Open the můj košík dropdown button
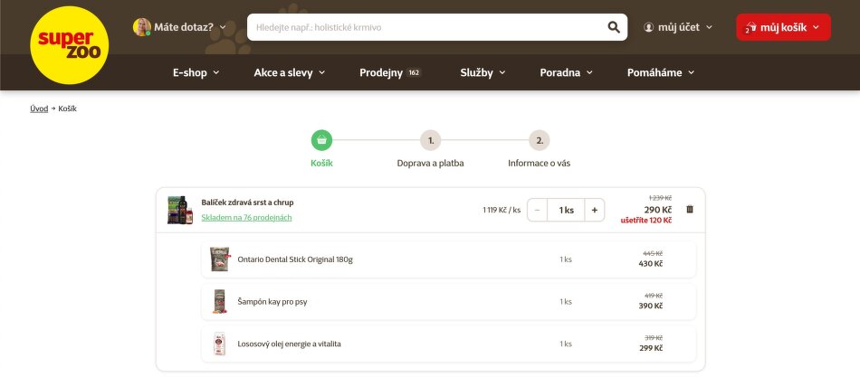This screenshot has height=377, width=860. coord(783,27)
